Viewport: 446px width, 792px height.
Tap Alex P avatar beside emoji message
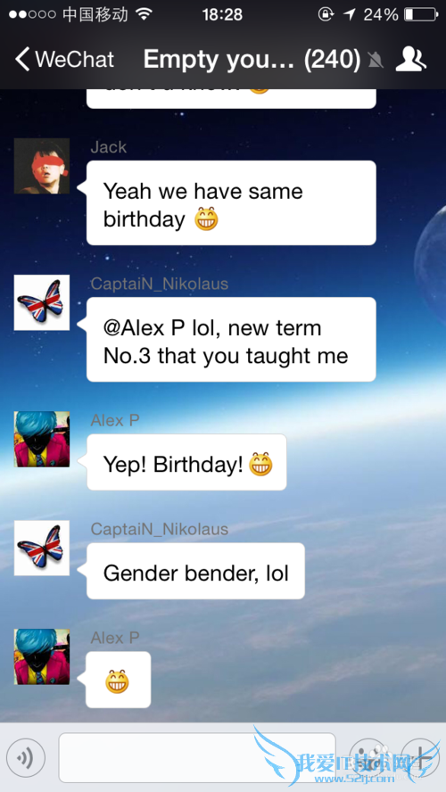[41, 656]
